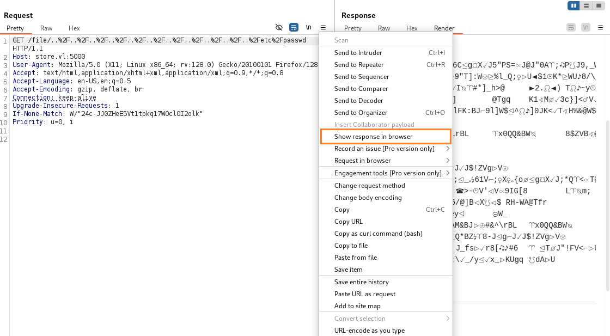Click Send to Decoder
Screen dimensions: 610x336
(x=386, y=101)
